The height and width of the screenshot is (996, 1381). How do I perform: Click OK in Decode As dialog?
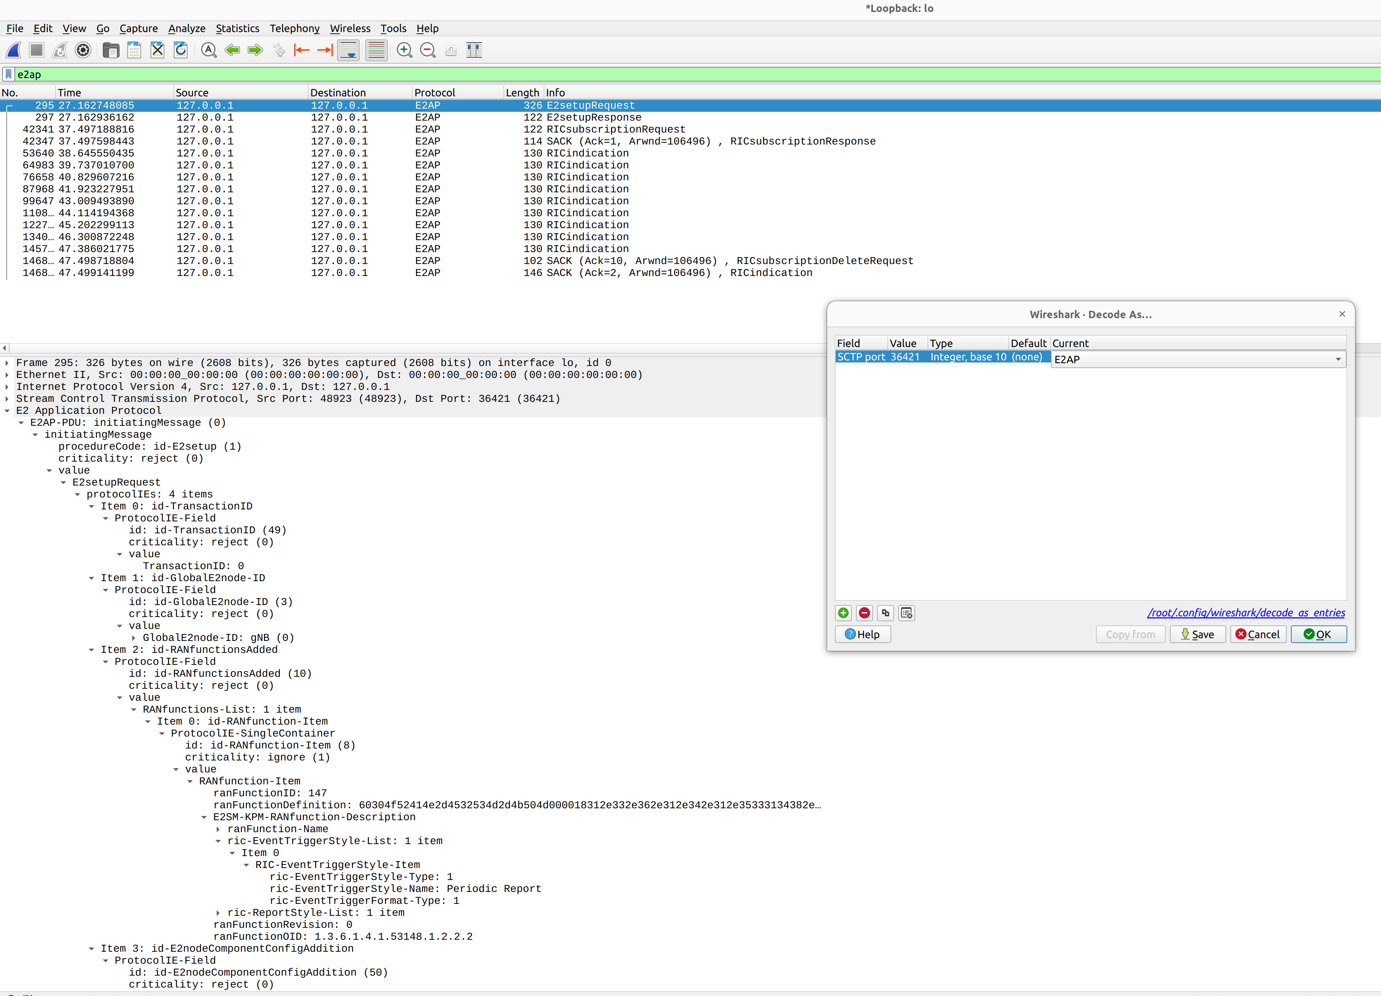1318,635
